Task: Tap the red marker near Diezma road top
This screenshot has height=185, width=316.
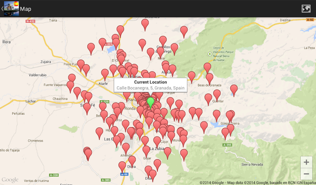Action: coord(184,32)
